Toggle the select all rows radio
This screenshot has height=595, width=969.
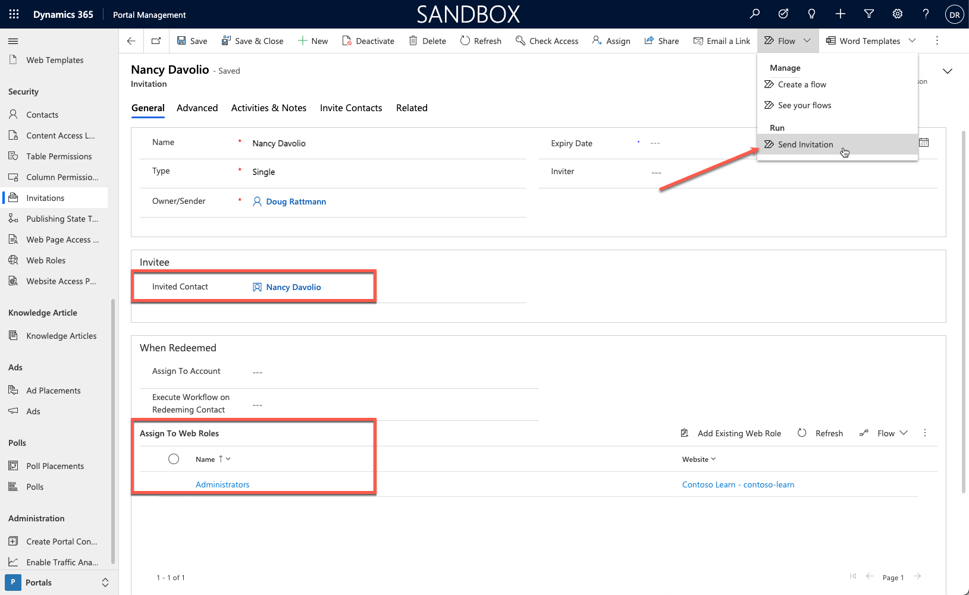pos(174,459)
